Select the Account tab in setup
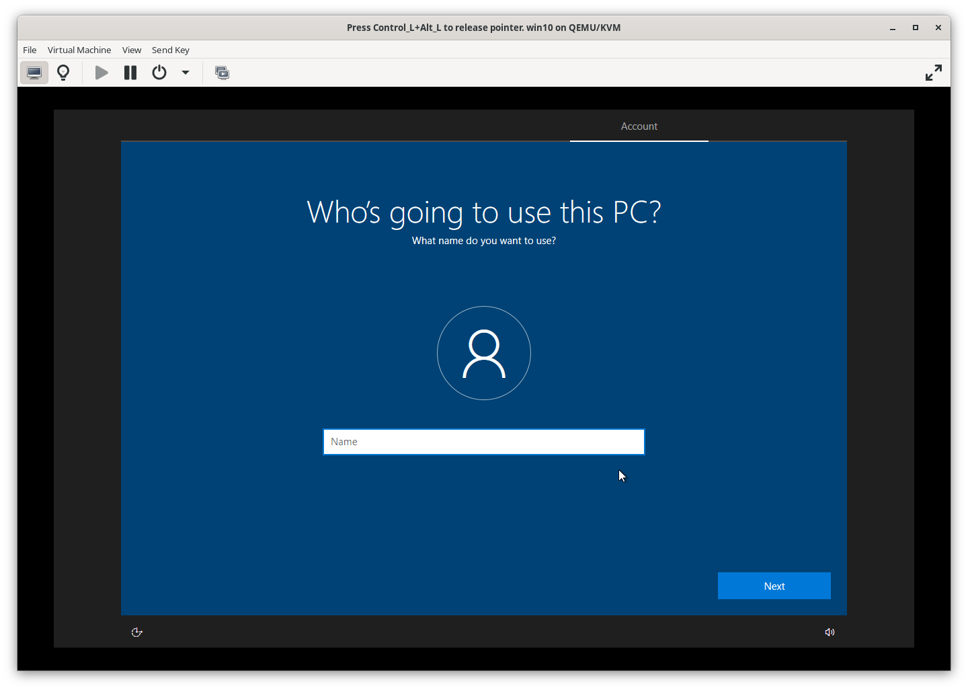968x690 pixels. [x=639, y=126]
